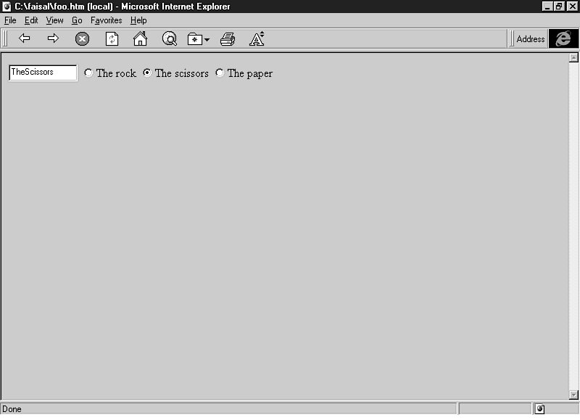Click the scrollbar down arrow

click(573, 395)
